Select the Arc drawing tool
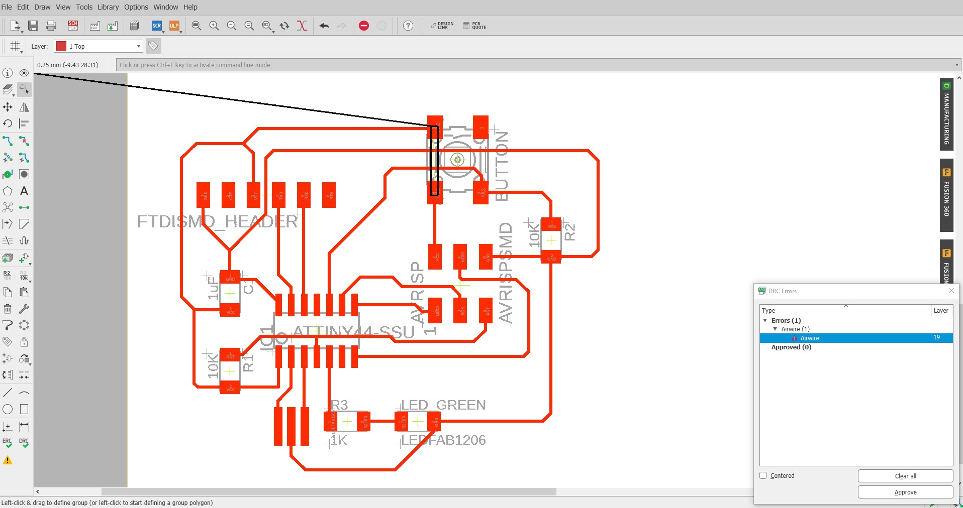 pos(24,393)
